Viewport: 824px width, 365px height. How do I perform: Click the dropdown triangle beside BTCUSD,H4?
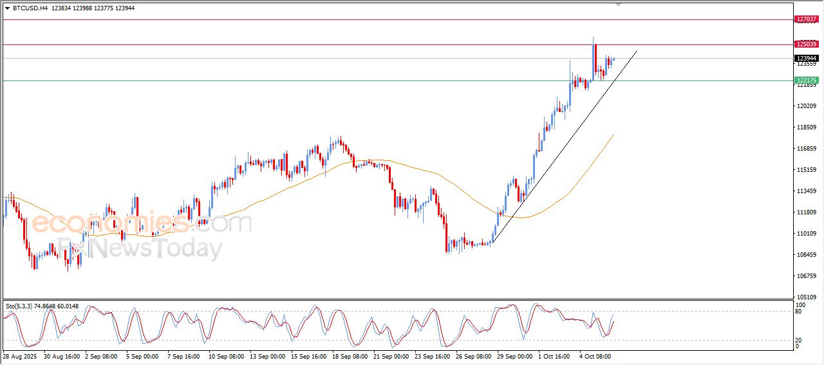coord(7,8)
